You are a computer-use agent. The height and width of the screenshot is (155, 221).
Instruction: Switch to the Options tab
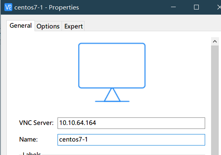point(48,26)
